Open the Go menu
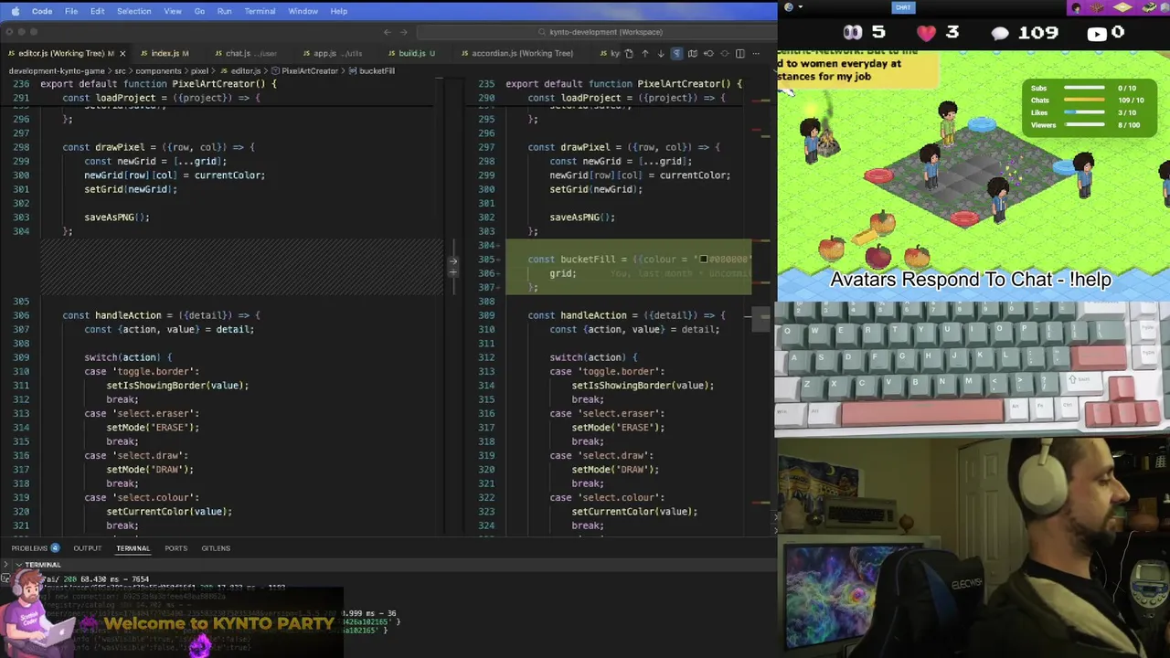The height and width of the screenshot is (658, 1170). pos(199,11)
